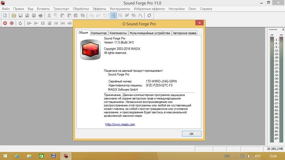
Task: Open the Вид menu
Action: point(30,9)
